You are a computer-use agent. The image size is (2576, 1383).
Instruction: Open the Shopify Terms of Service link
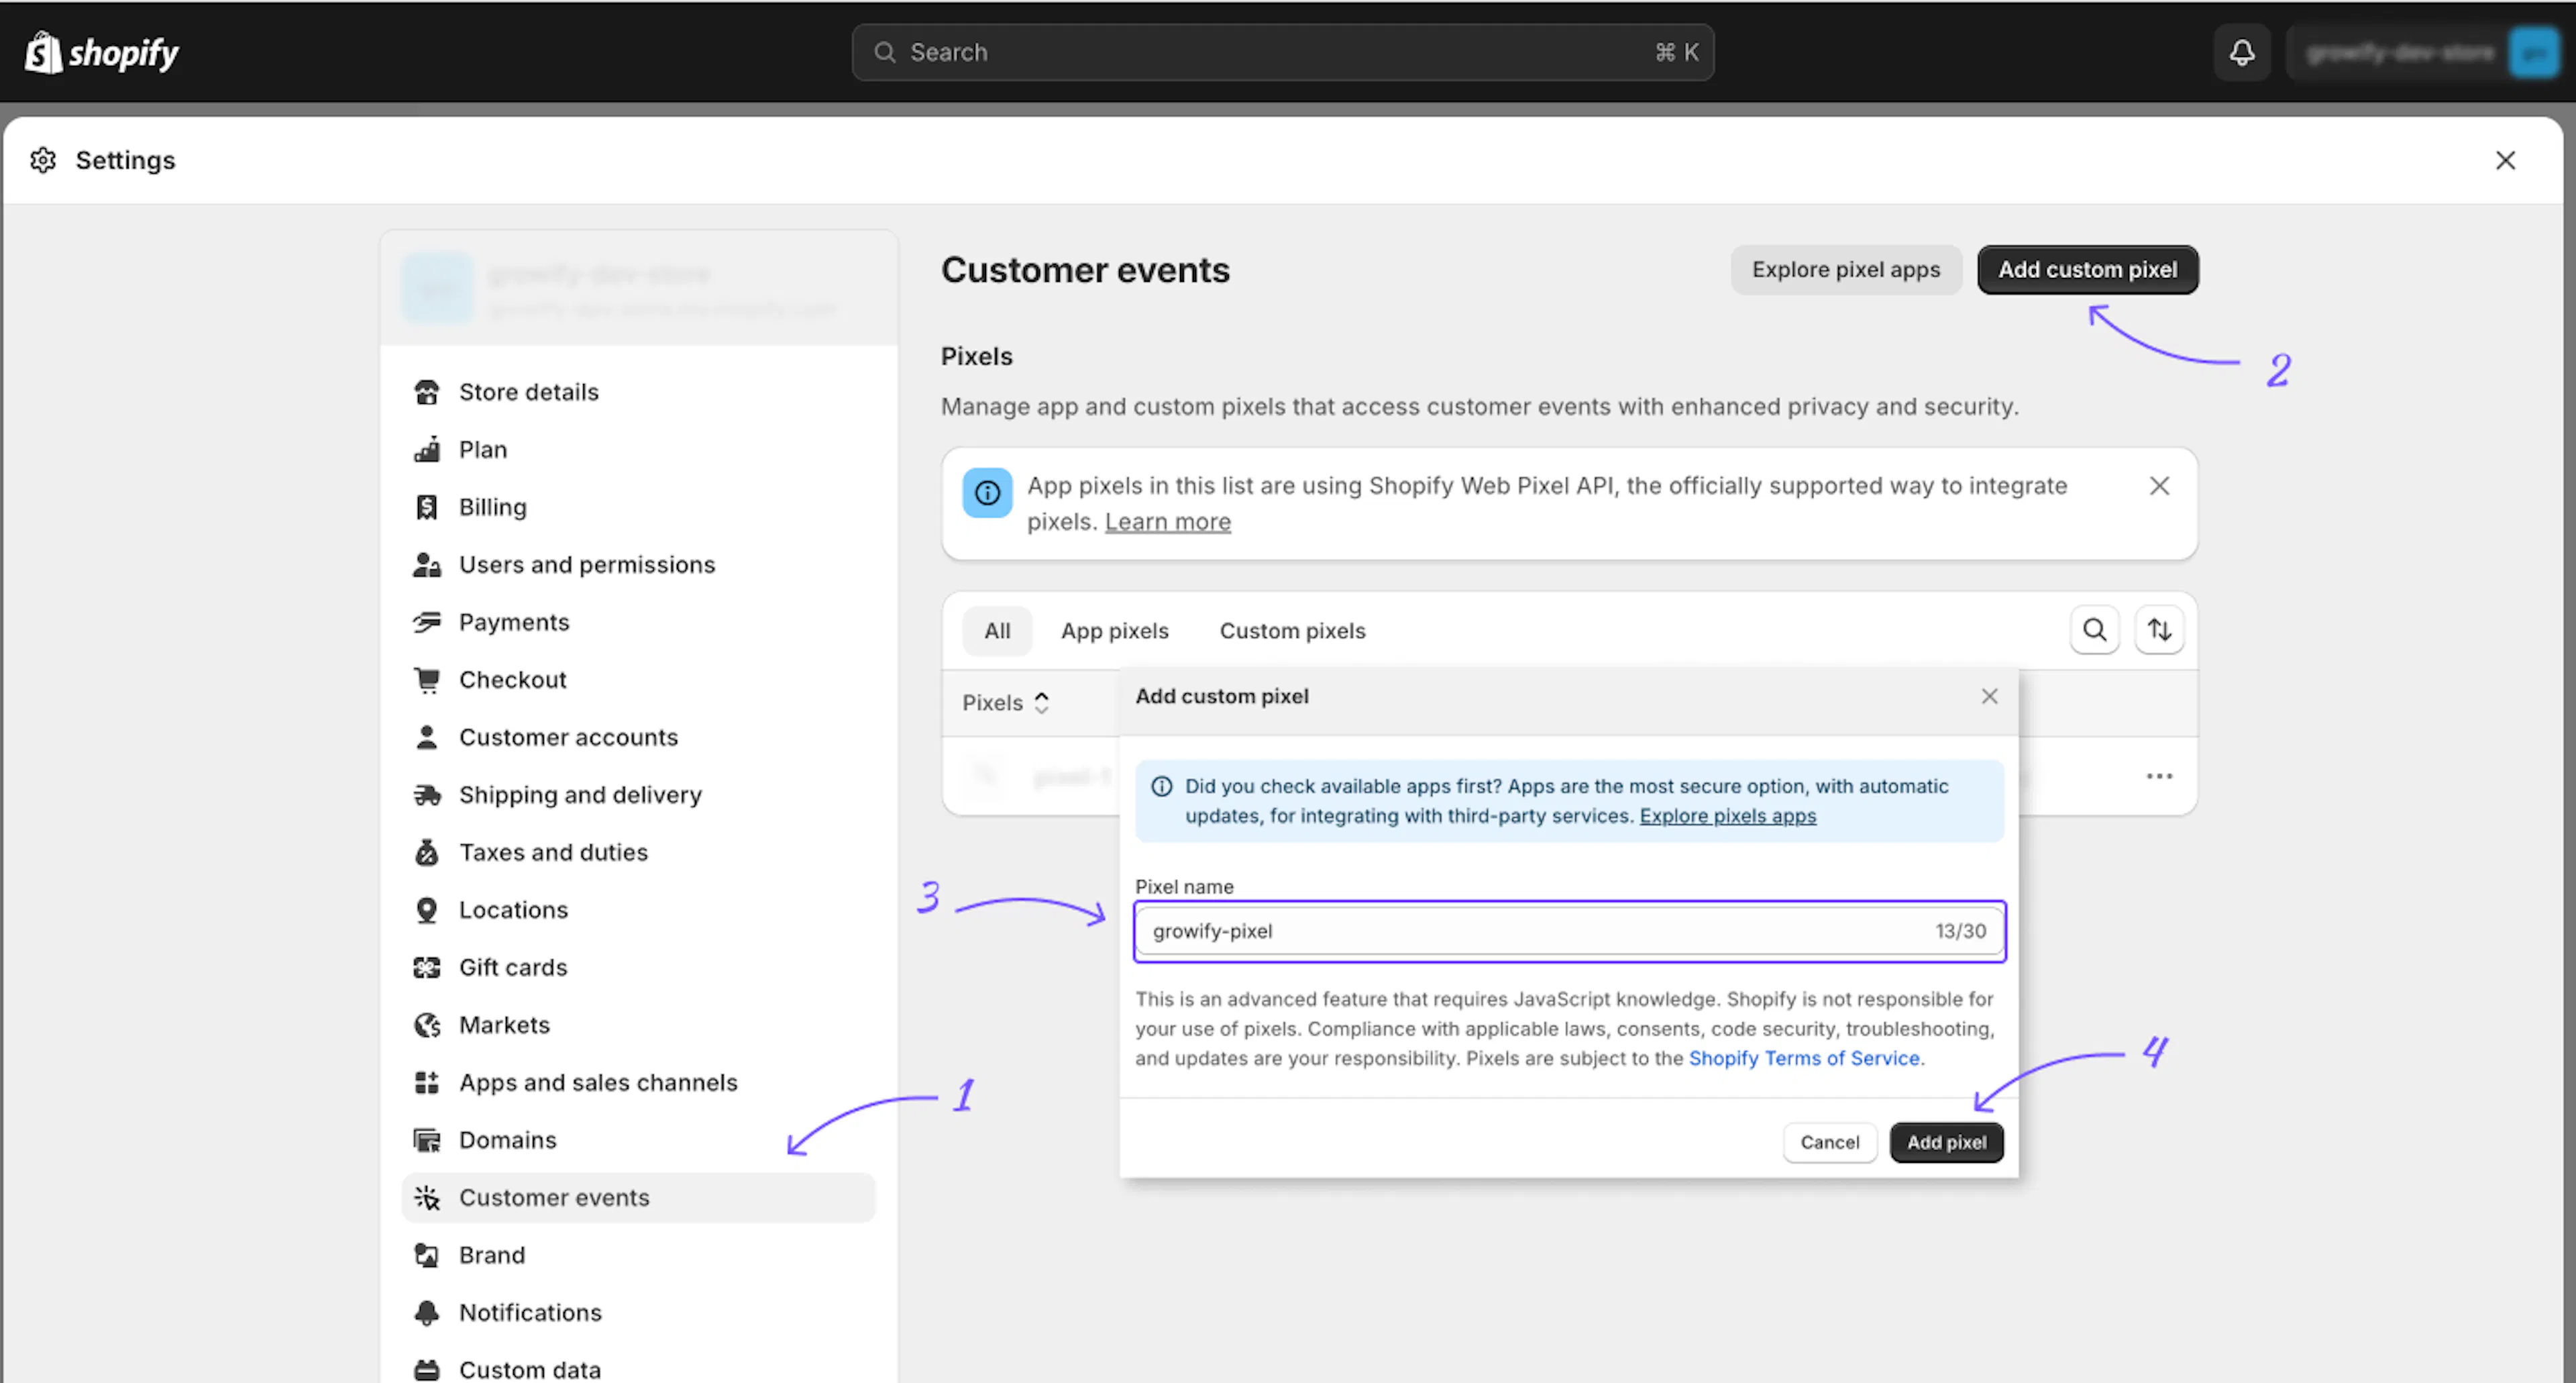[1804, 1058]
